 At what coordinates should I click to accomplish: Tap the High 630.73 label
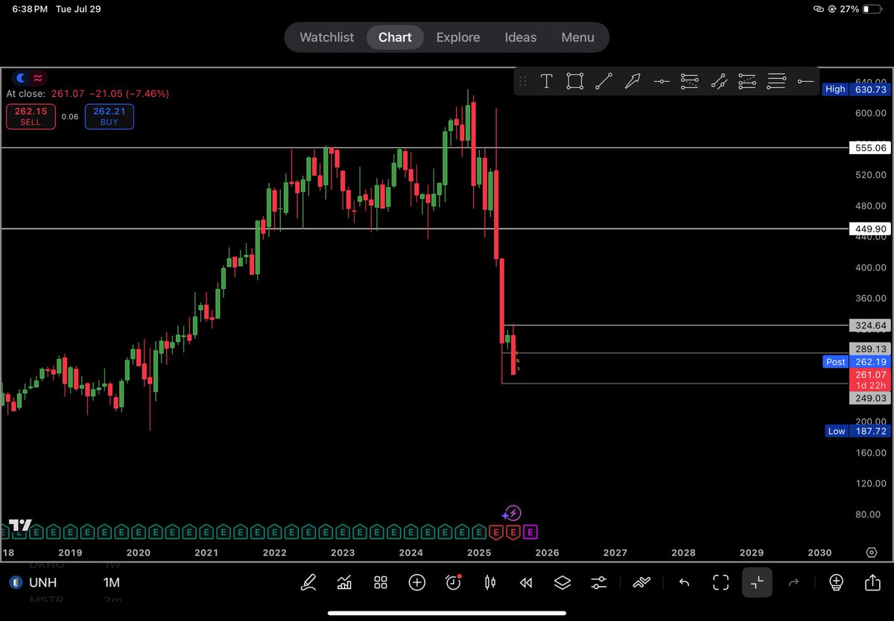coord(857,89)
